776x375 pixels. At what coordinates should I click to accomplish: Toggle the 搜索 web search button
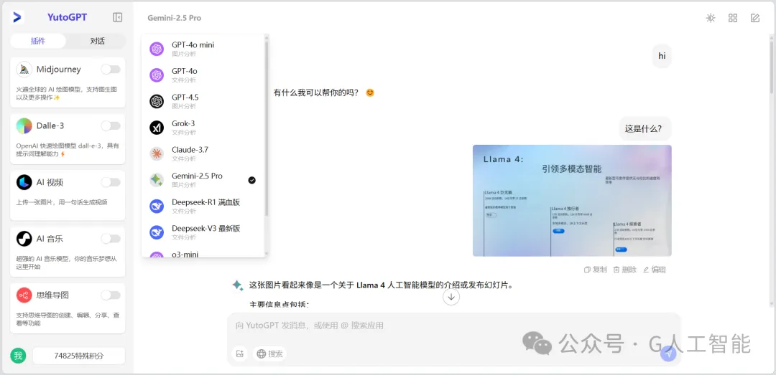tap(269, 353)
